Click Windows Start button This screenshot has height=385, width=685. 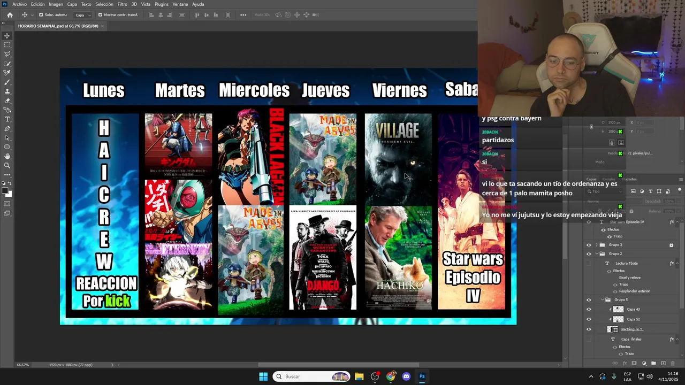263,376
